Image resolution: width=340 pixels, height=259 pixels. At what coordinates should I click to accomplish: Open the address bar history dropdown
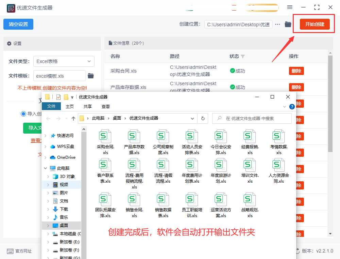pyautogui.click(x=192, y=118)
